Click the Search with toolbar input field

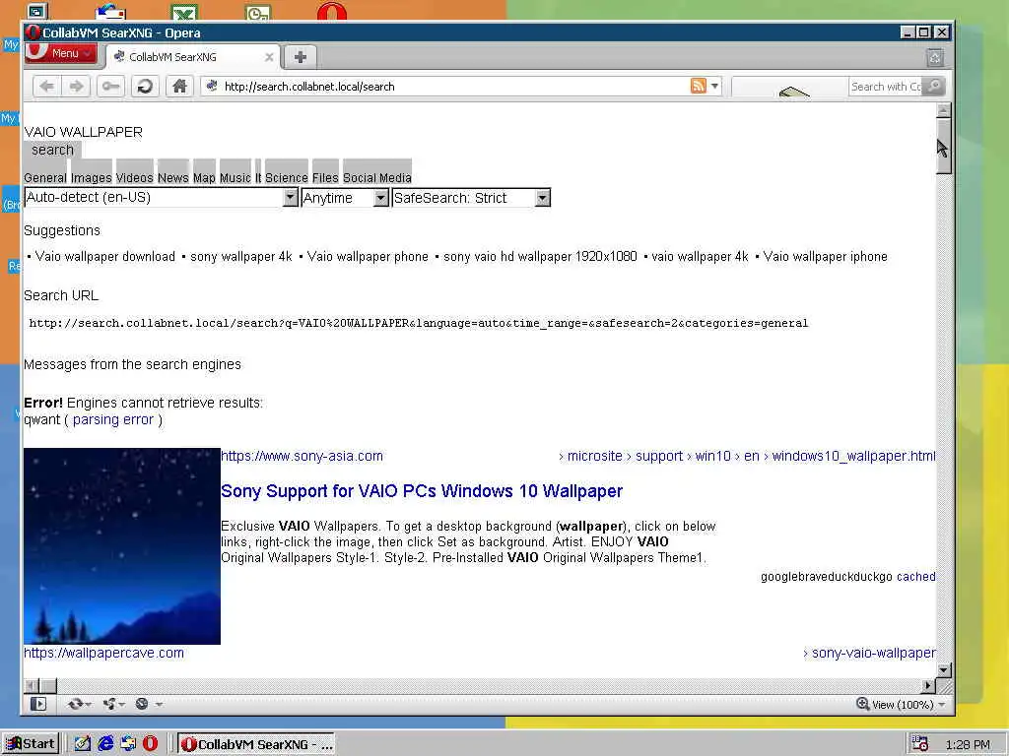click(x=886, y=87)
